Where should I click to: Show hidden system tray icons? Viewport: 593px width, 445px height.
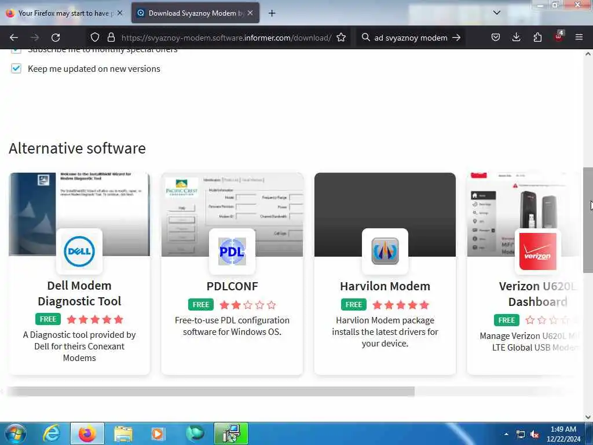point(506,434)
